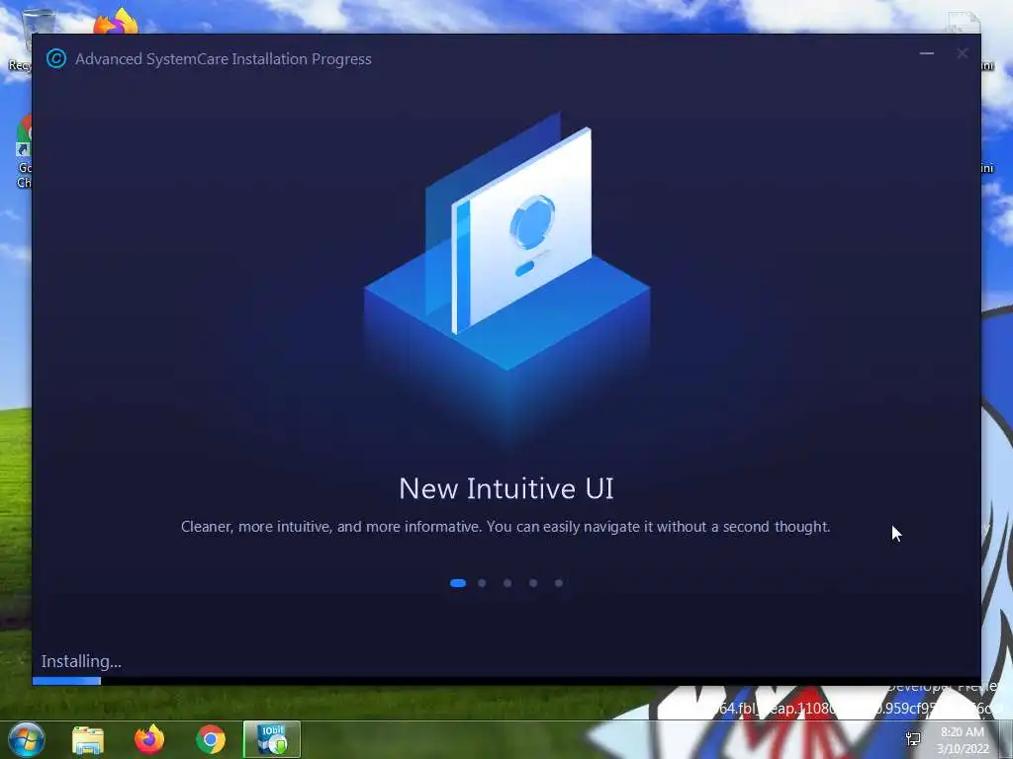The width and height of the screenshot is (1013, 759).
Task: Minimize the Advanced SystemCare installer window
Action: (926, 53)
